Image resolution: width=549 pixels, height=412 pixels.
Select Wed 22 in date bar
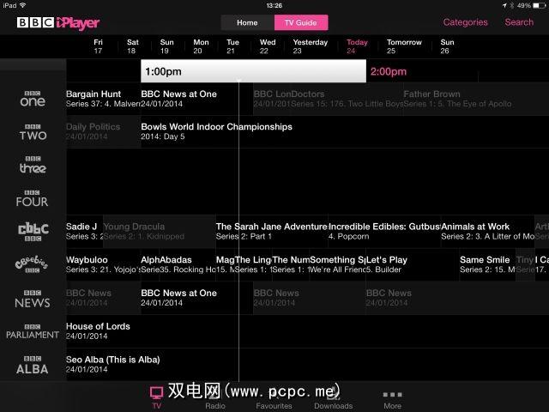[x=267, y=46]
